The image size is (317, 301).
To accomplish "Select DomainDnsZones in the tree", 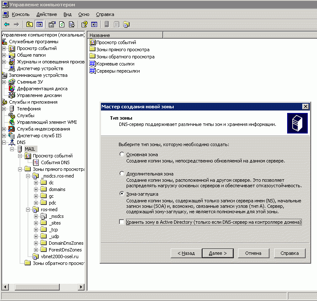I will [x=66, y=243].
